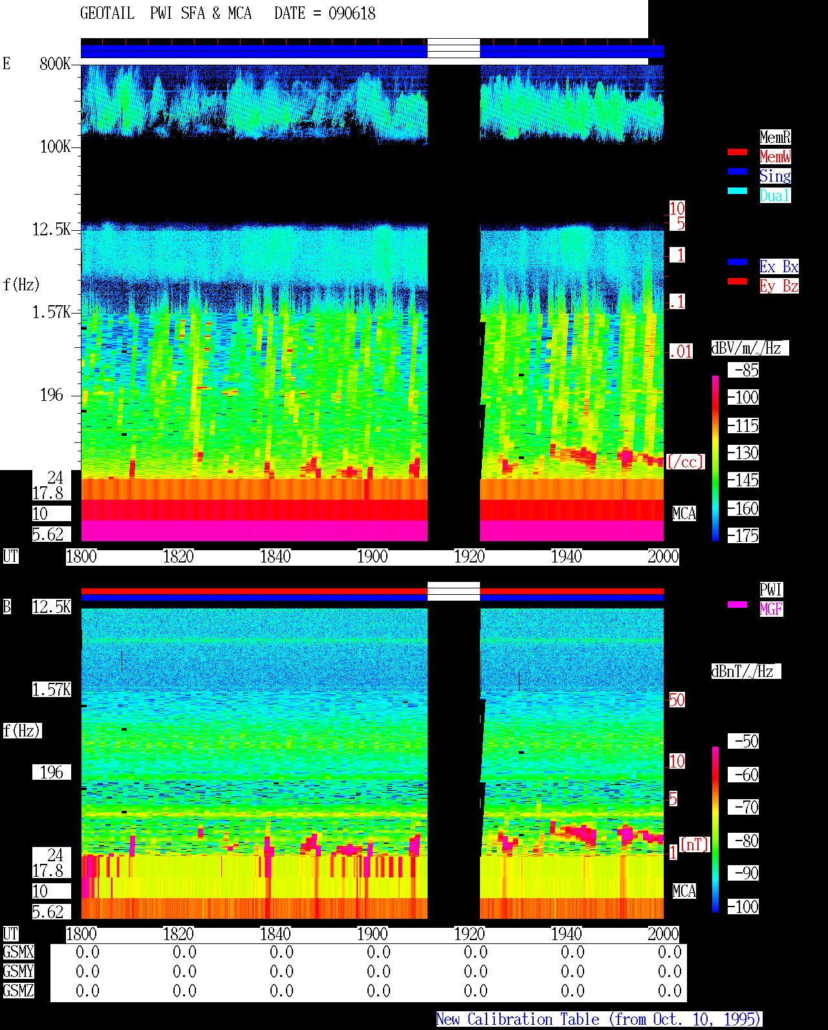This screenshot has width=828, height=1030.
Task: Select the -175 color scale value
Action: [x=743, y=535]
